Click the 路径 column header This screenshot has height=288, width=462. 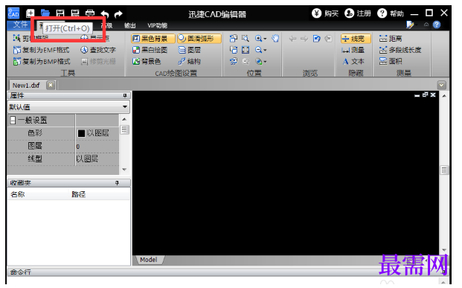coord(78,194)
